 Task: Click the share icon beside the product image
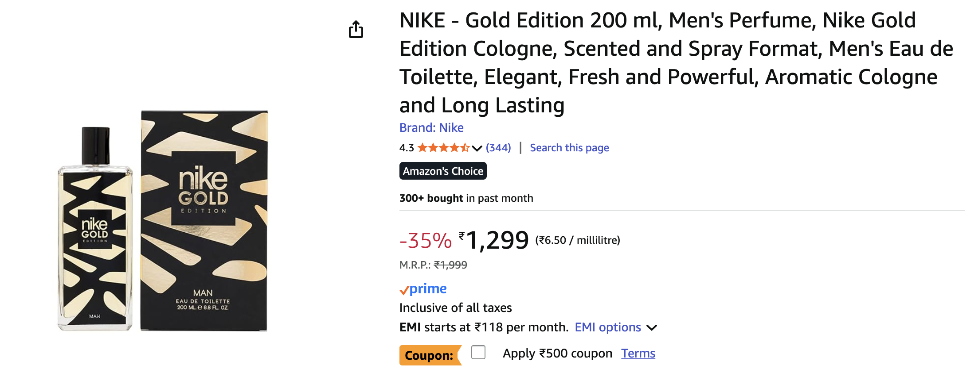pyautogui.click(x=356, y=29)
